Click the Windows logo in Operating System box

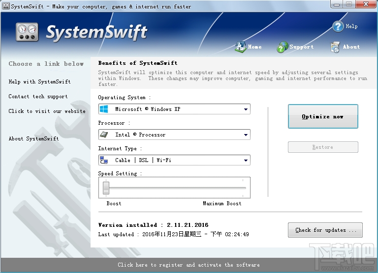(x=104, y=109)
